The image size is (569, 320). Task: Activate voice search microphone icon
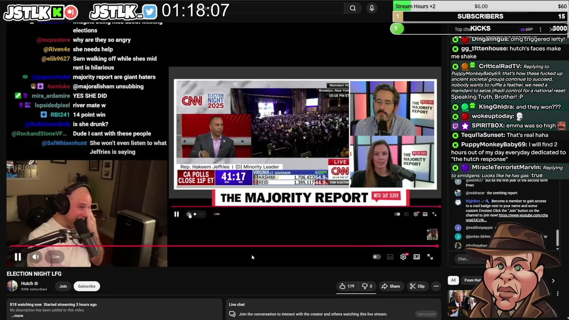click(372, 8)
